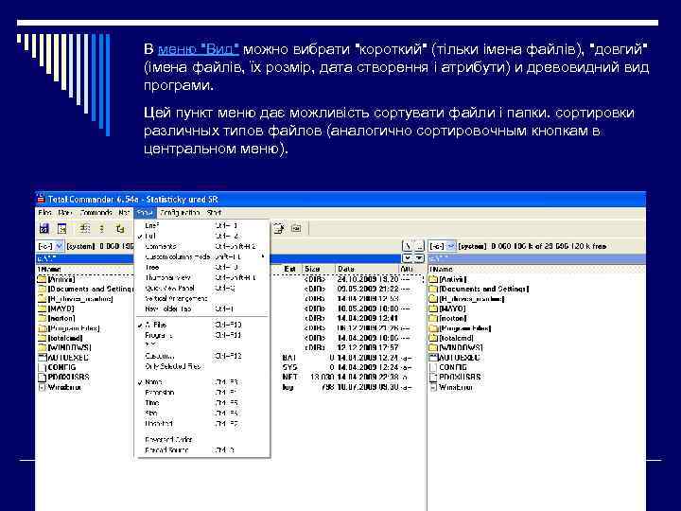The width and height of the screenshot is (681, 511).
Task: Open the Mark menu
Action: [x=64, y=213]
